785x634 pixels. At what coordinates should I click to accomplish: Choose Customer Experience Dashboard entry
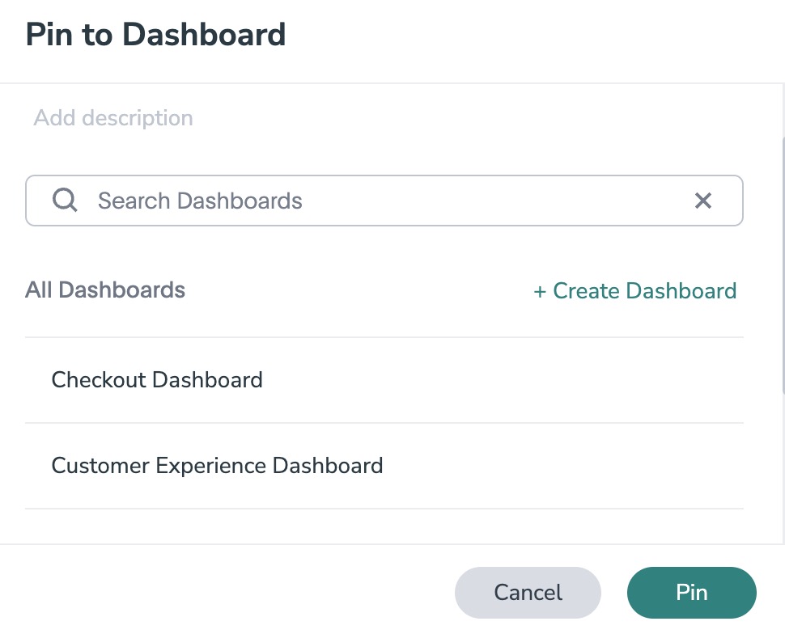(x=217, y=466)
